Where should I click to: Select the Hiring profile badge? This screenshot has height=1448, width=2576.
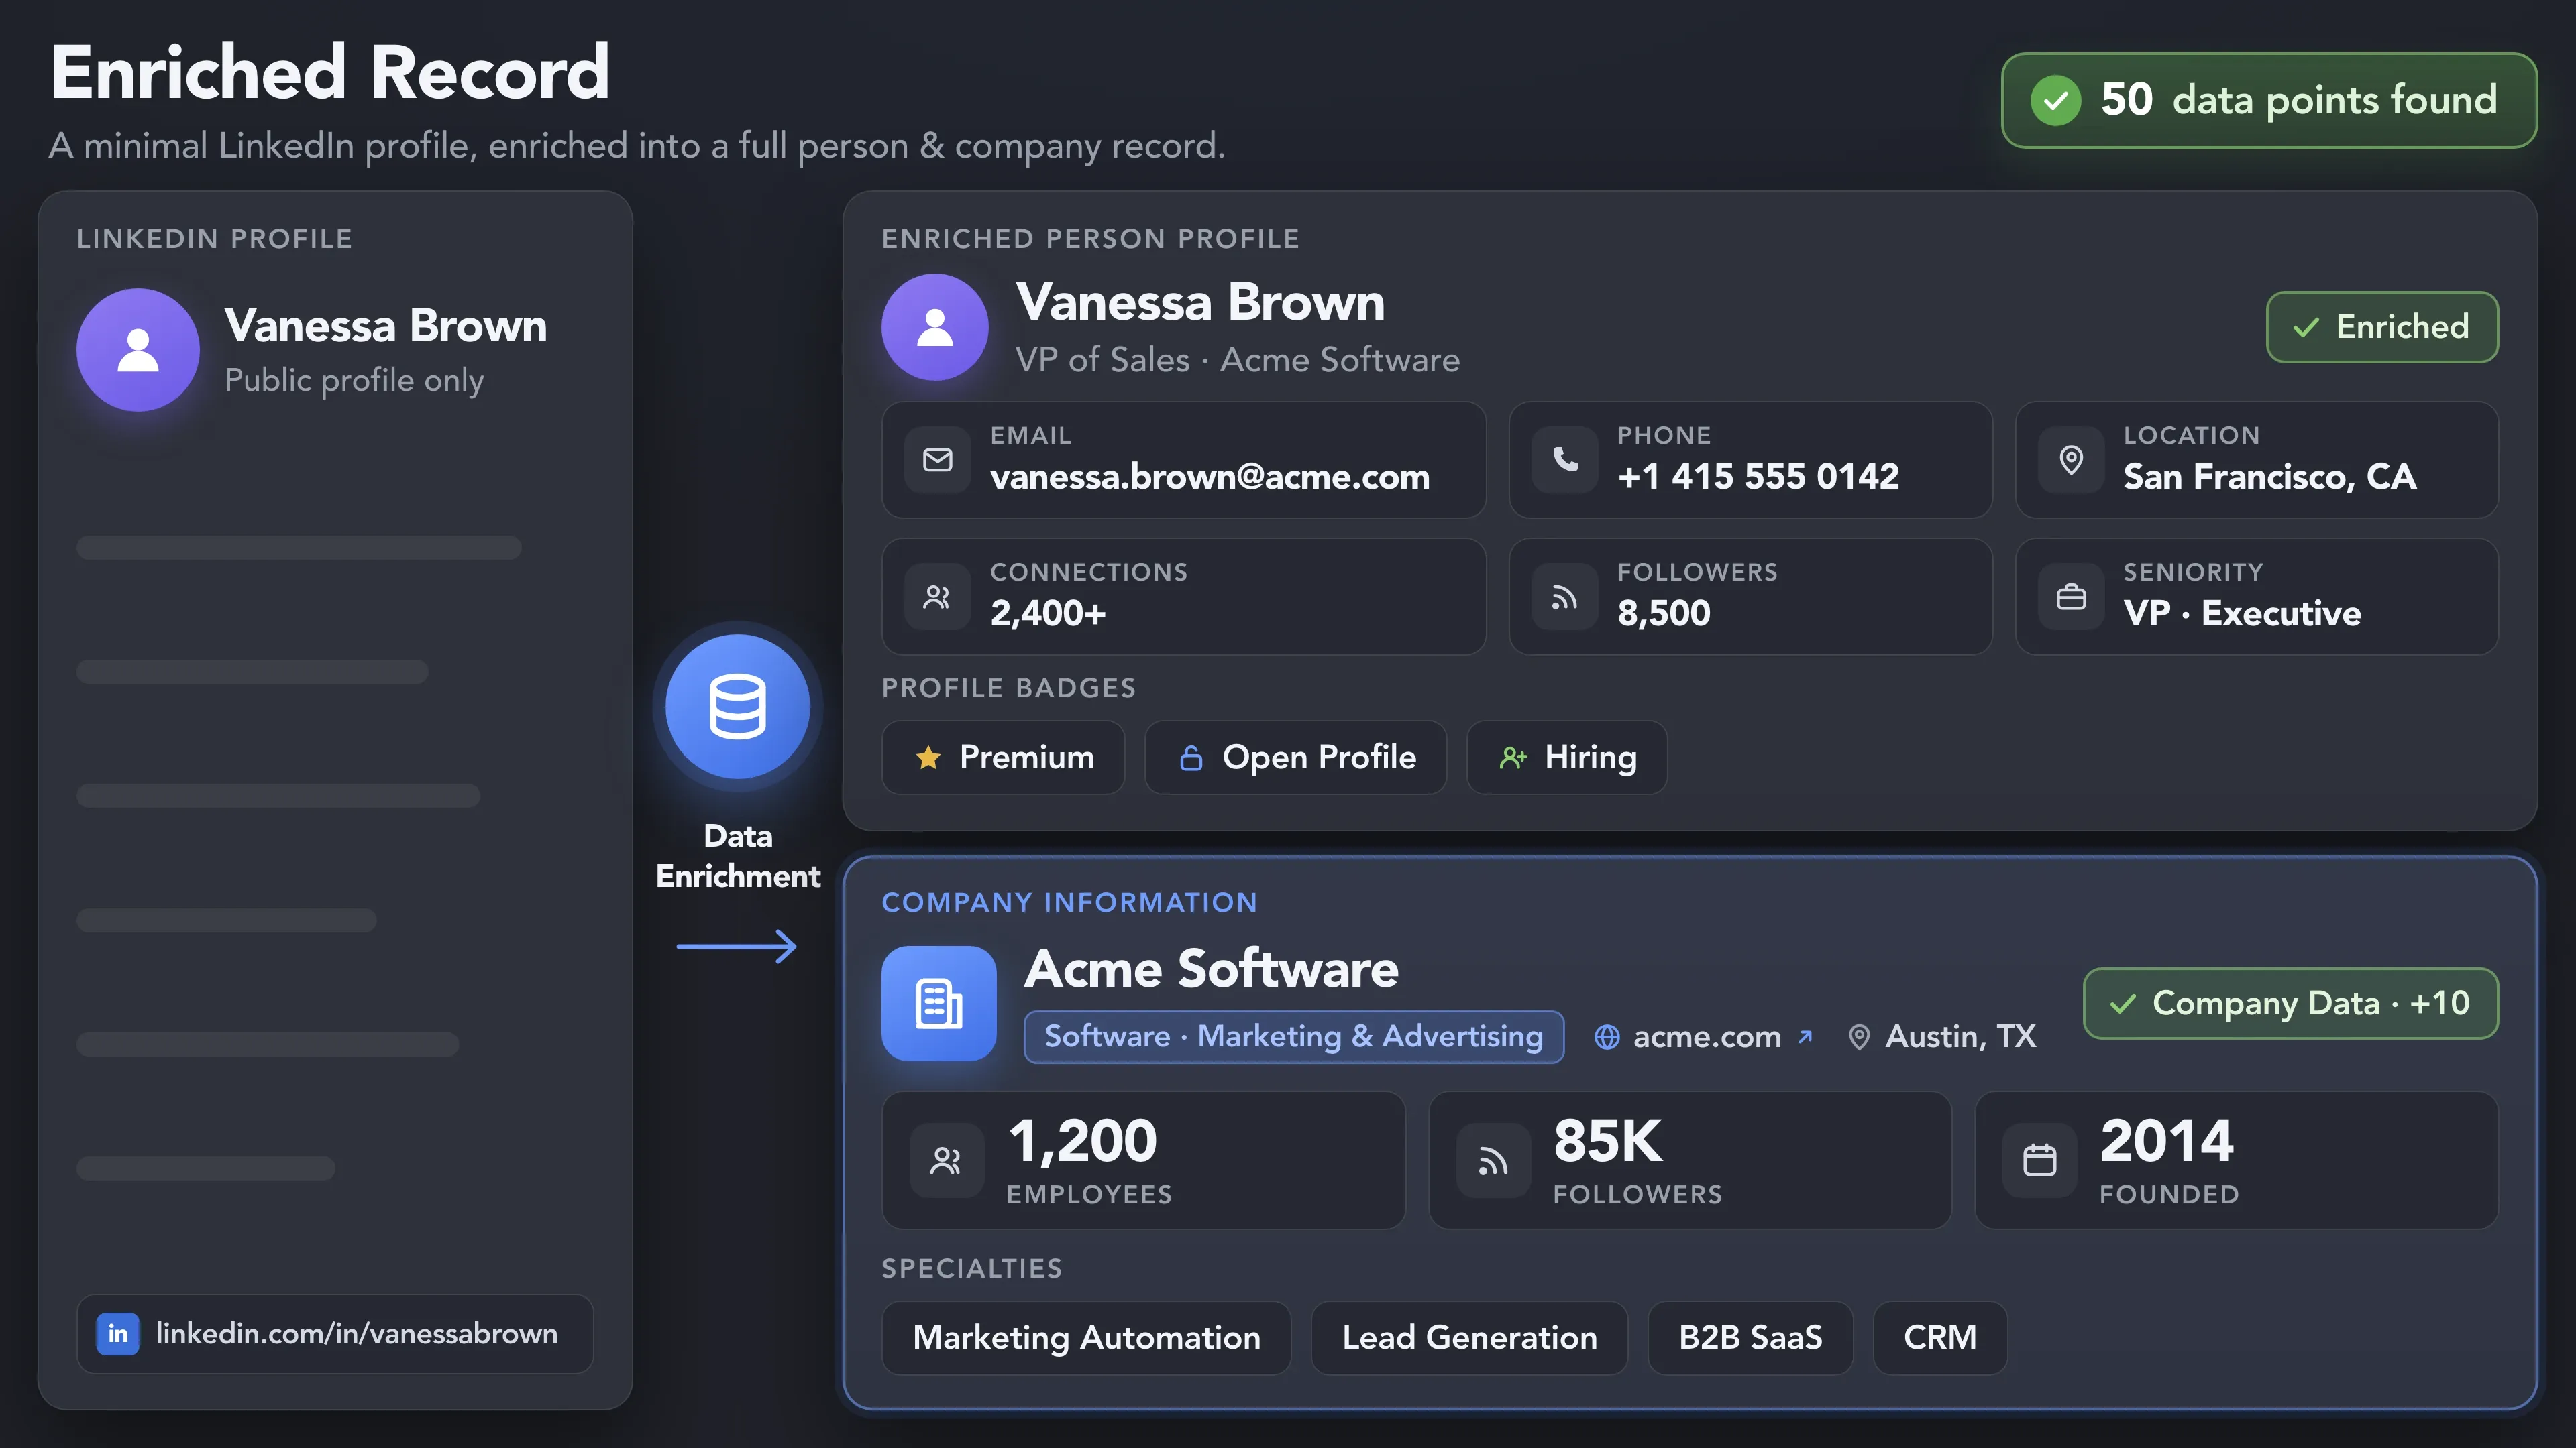pyautogui.click(x=1567, y=758)
